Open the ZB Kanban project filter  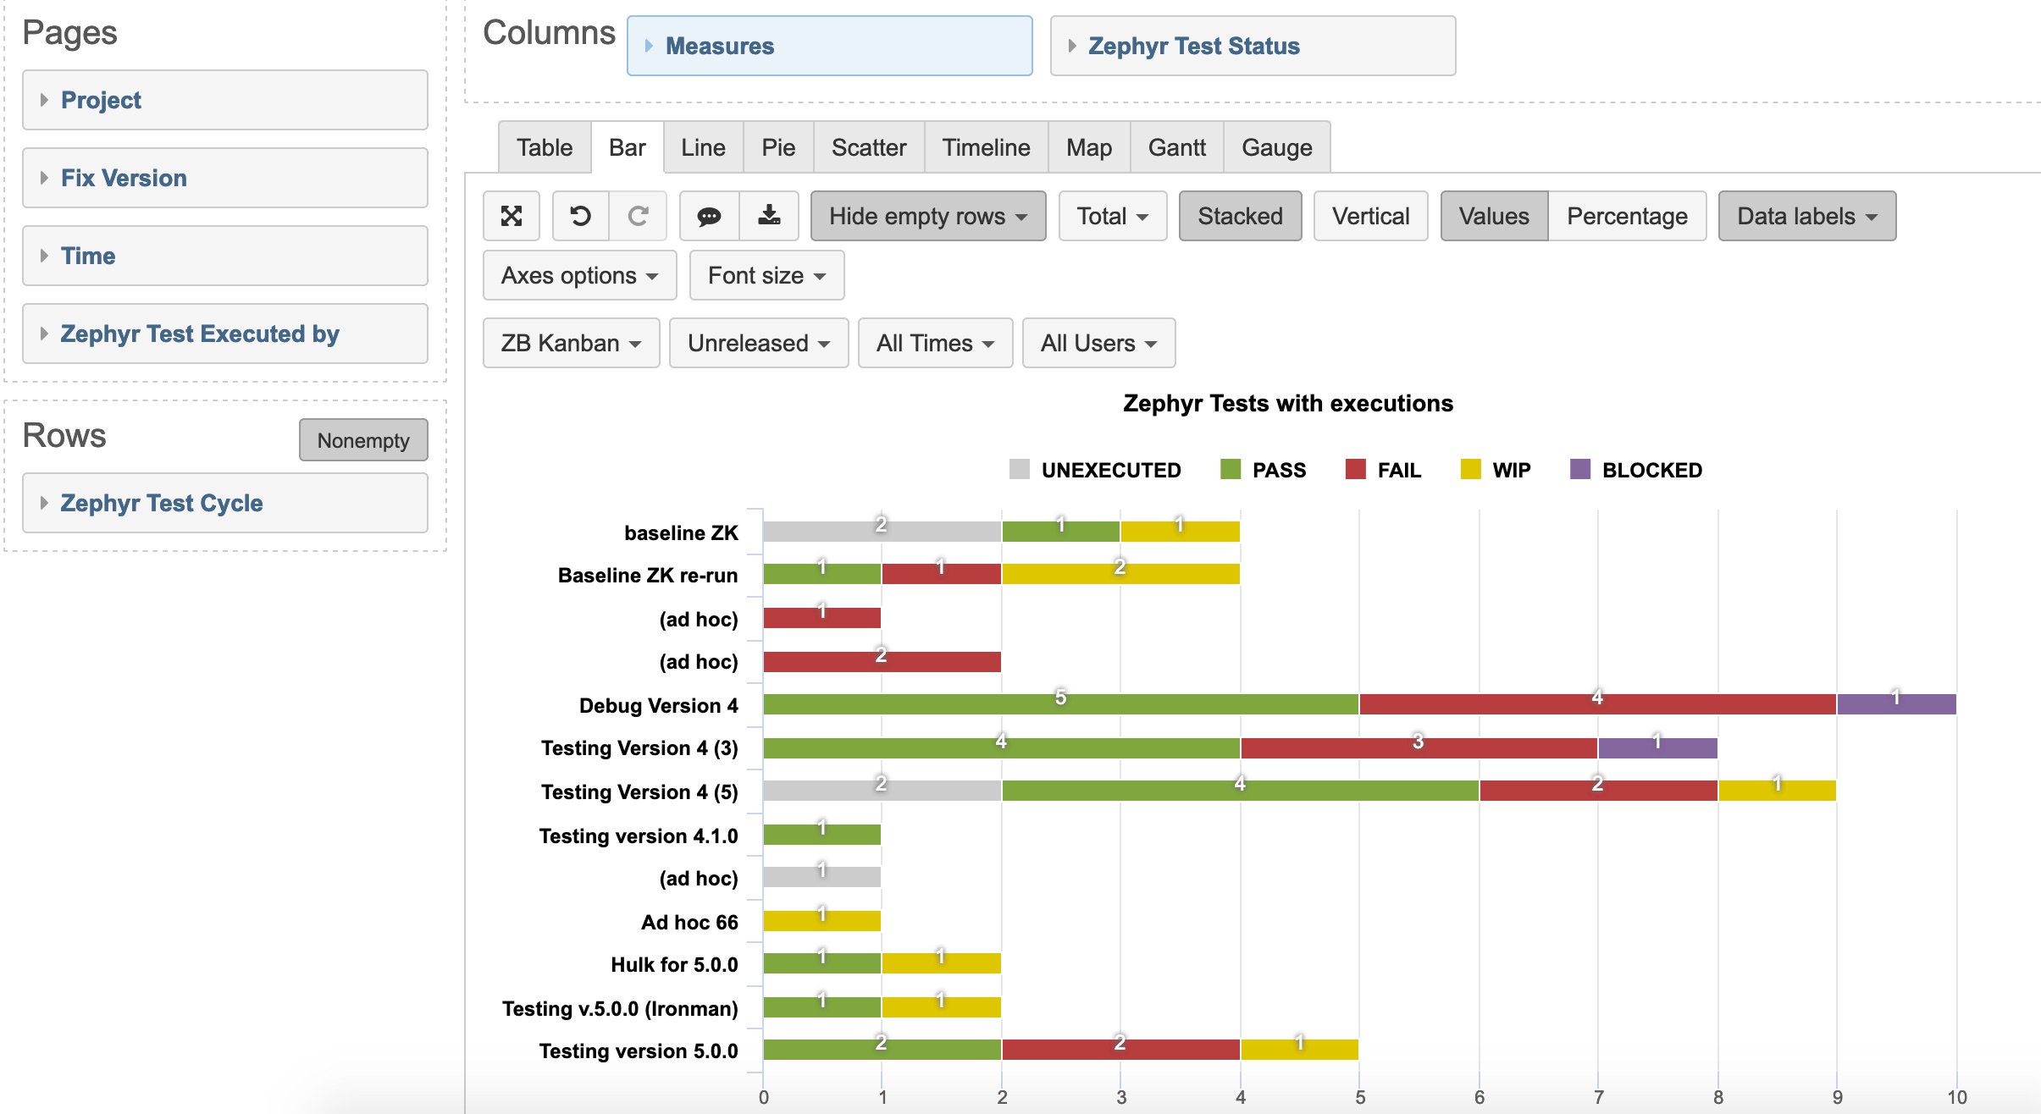pos(570,343)
